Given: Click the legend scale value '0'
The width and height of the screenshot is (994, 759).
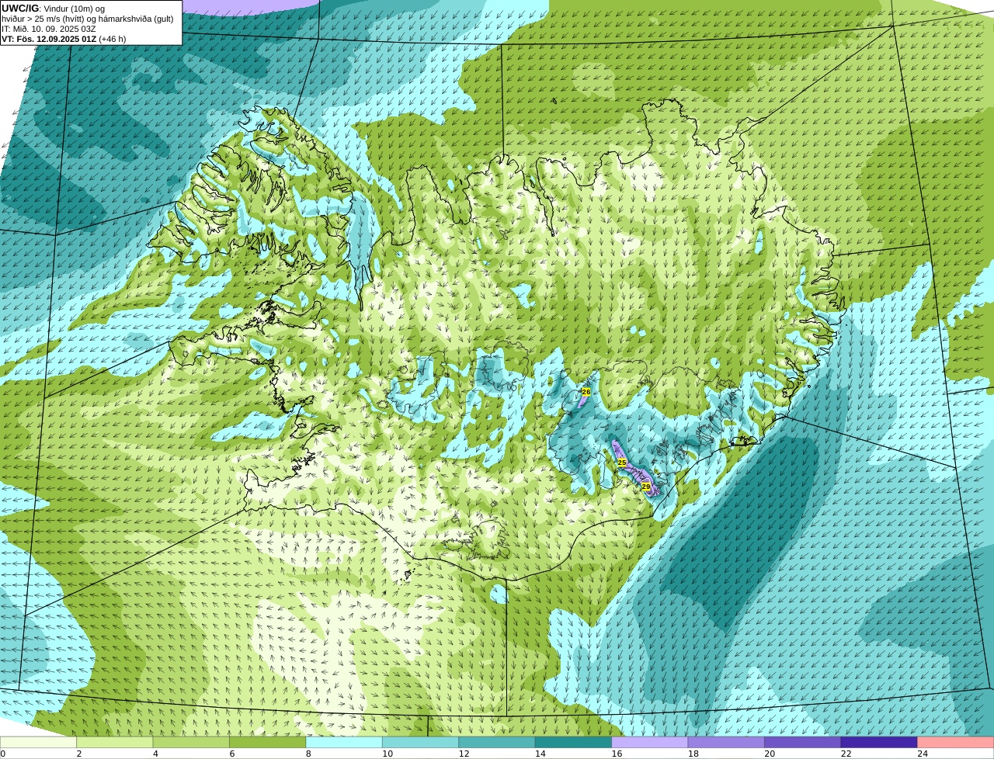Looking at the screenshot, I should pyautogui.click(x=2, y=754).
